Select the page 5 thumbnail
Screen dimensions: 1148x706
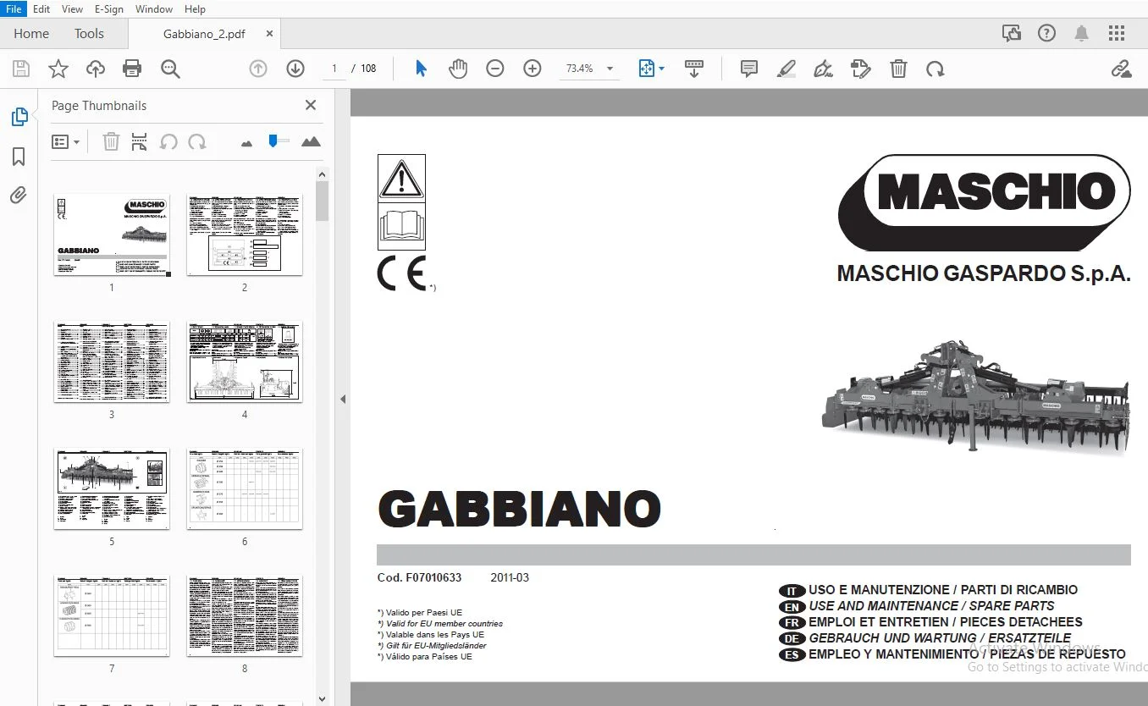coord(112,488)
